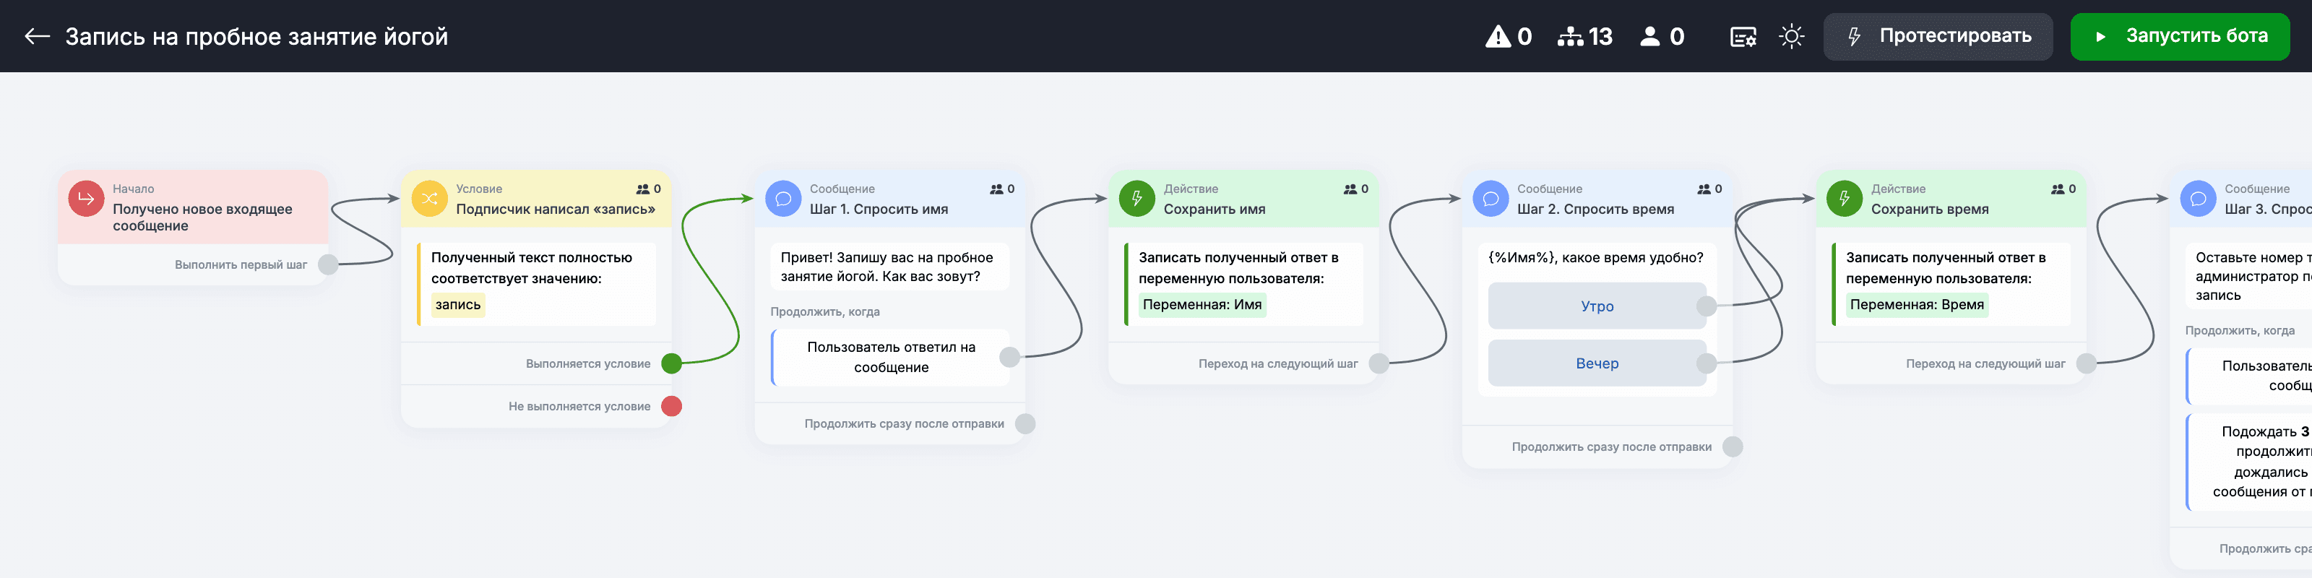Click Получено новое входящее сообщение title
The width and height of the screenshot is (2312, 578).
(203, 217)
